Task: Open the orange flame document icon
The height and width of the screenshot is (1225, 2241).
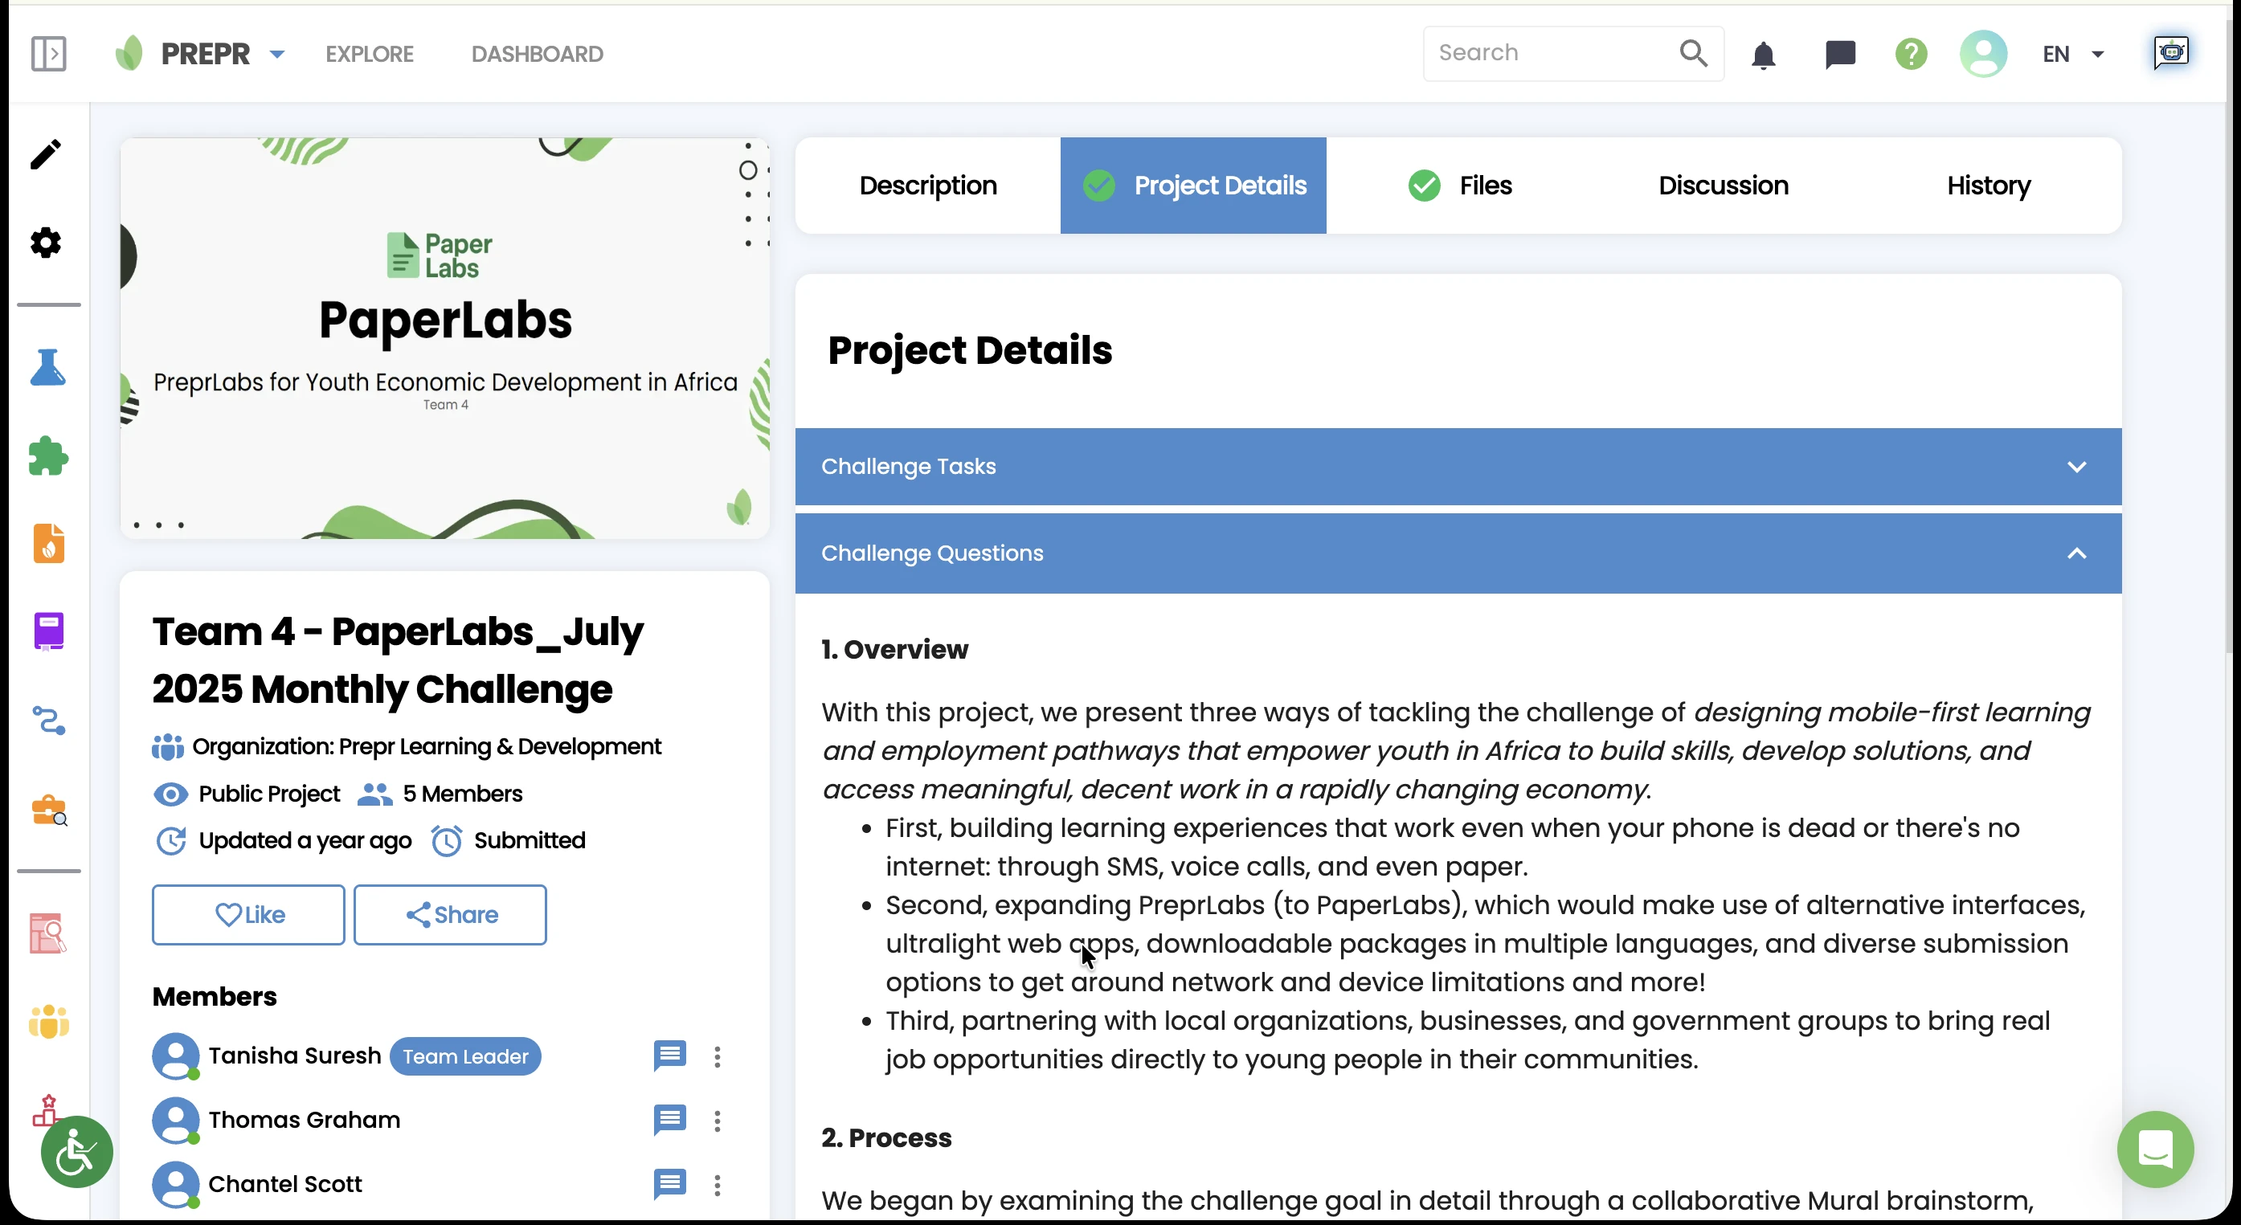Action: (x=49, y=543)
